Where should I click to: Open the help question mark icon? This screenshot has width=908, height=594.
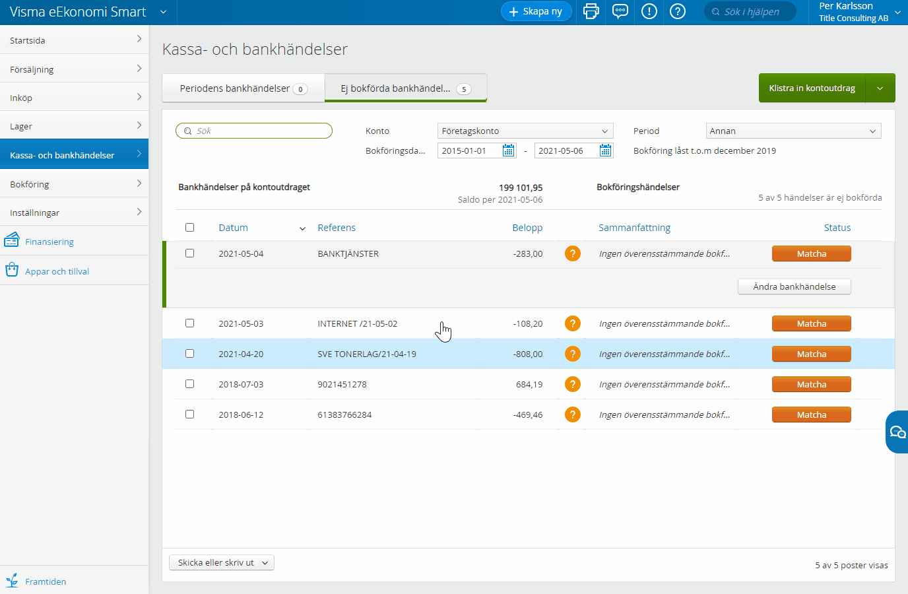(x=678, y=11)
